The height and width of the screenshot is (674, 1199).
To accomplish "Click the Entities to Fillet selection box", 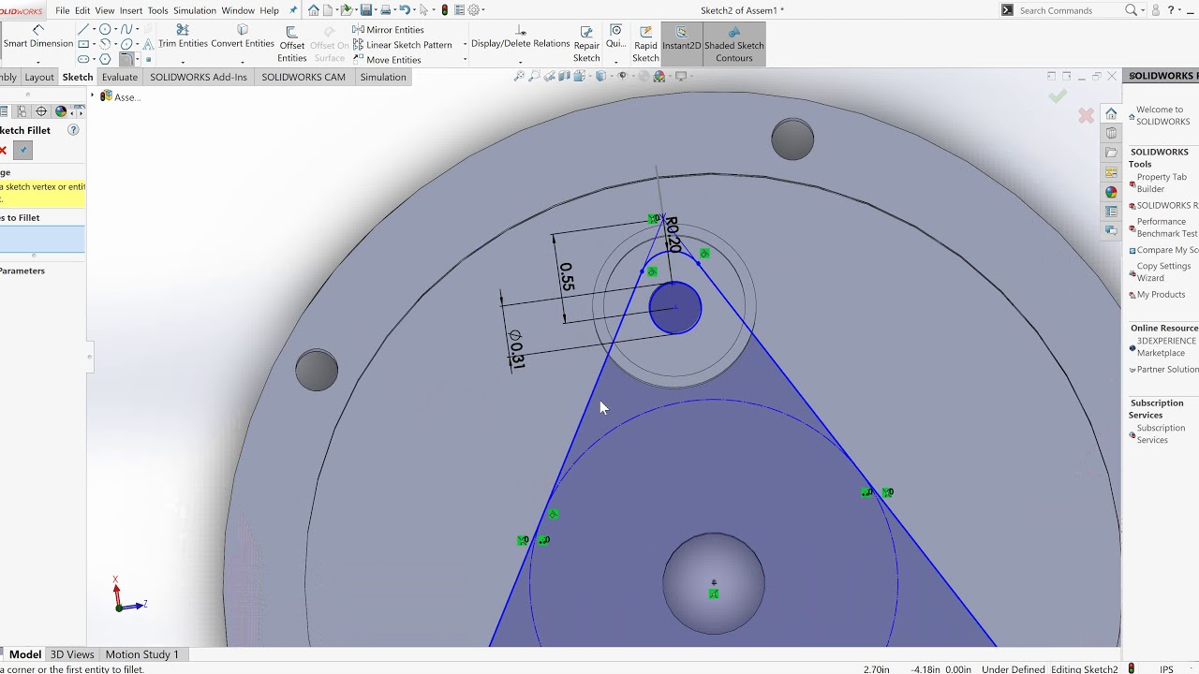I will [41, 239].
